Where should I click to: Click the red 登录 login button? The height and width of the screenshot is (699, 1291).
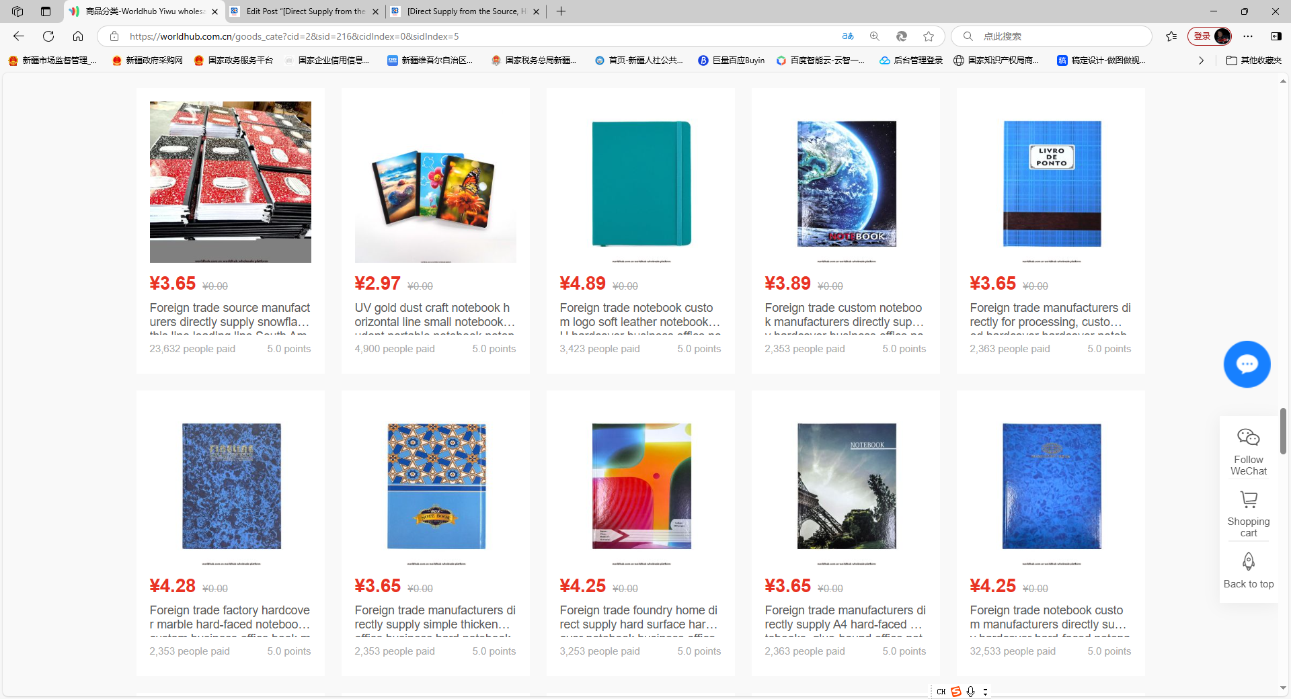1202,36
